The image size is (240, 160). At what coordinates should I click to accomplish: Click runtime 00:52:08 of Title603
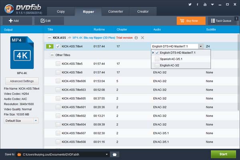click(x=99, y=90)
